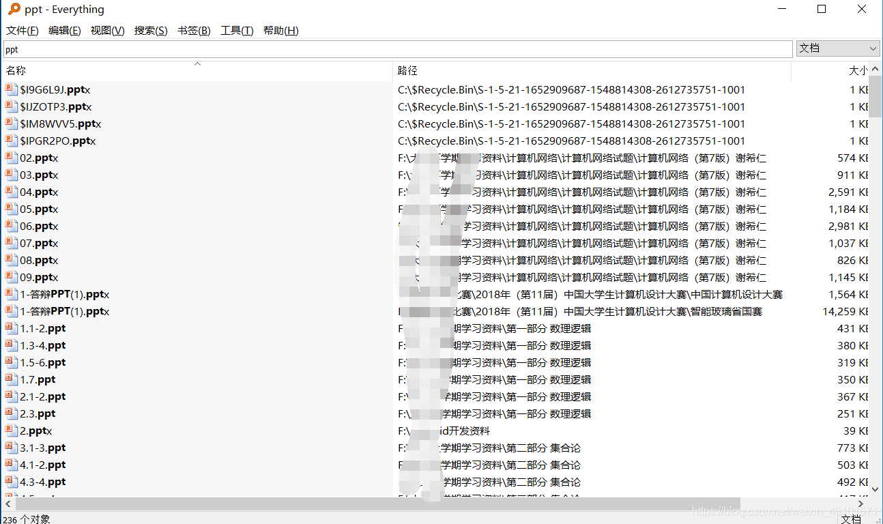Click the horizontal scrollbar thumb
Screen dimensions: 883x524
(x=377, y=504)
